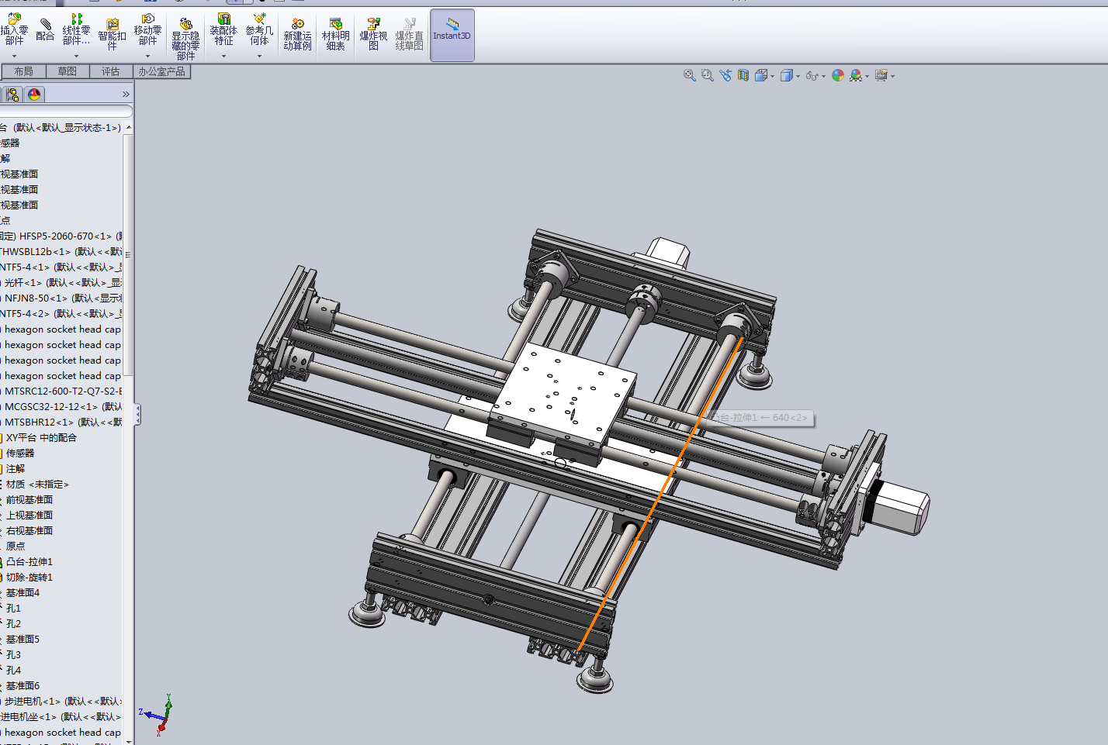This screenshot has height=745, width=1108.
Task: Open the DisplayManager color wheel tab
Action: pyautogui.click(x=34, y=95)
